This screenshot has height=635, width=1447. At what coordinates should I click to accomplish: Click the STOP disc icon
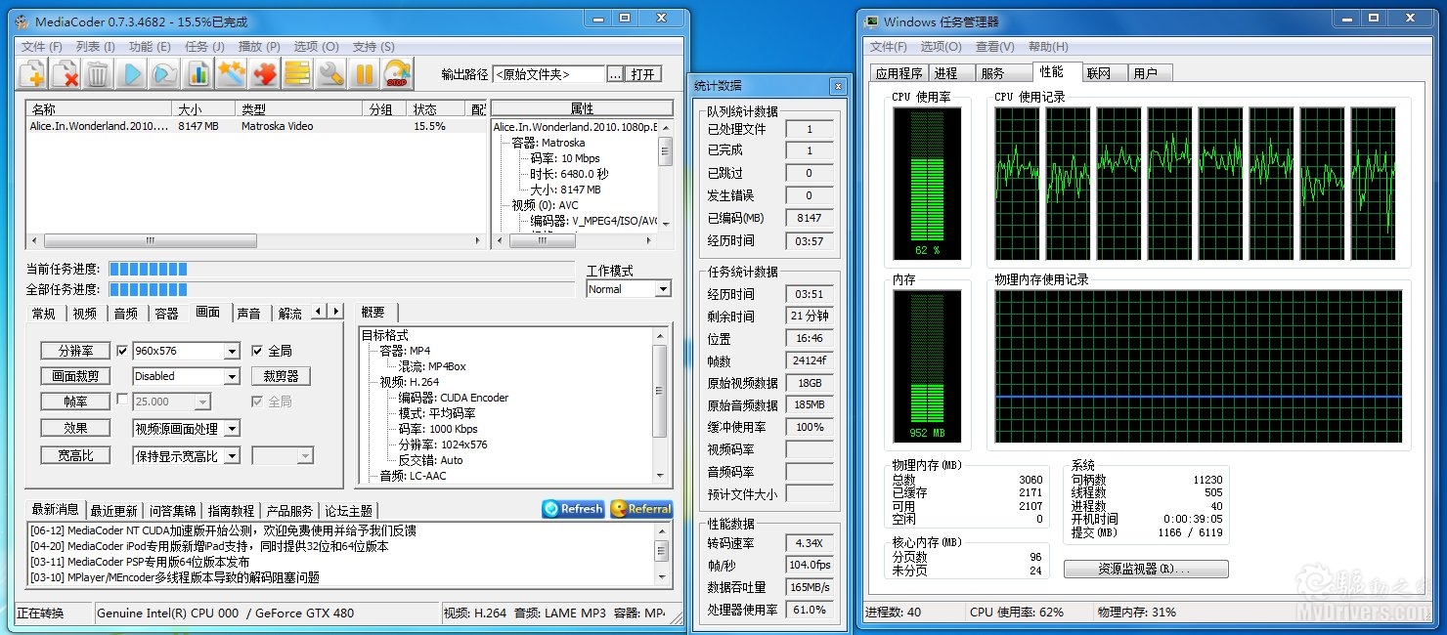click(397, 73)
